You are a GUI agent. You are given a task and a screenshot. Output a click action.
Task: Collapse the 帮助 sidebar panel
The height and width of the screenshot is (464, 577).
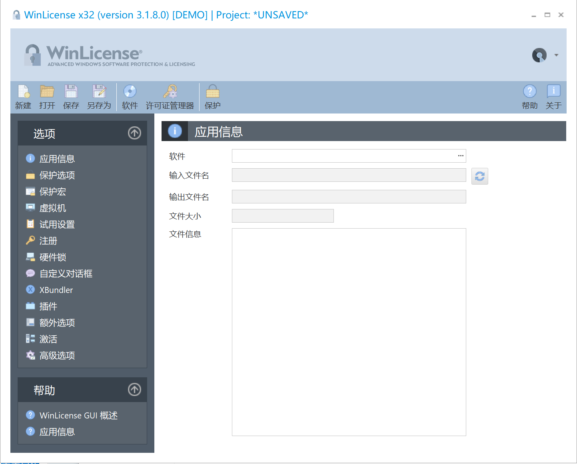(134, 390)
